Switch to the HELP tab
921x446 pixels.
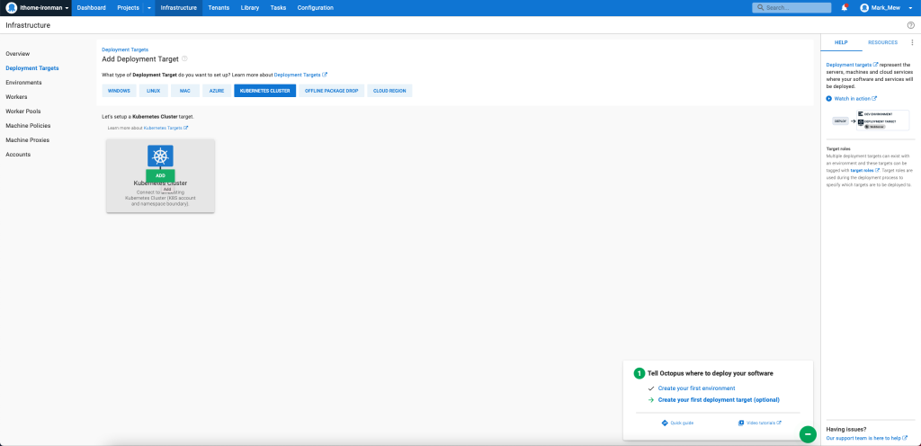click(x=841, y=43)
